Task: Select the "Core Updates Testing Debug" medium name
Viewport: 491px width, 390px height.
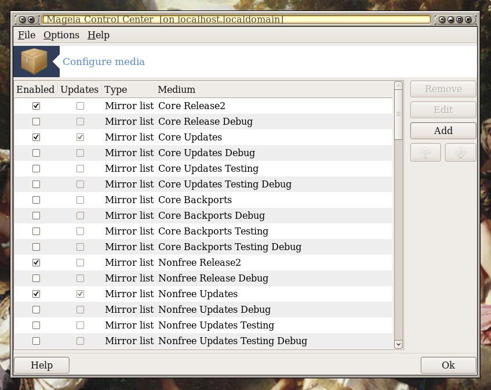Action: [225, 185]
